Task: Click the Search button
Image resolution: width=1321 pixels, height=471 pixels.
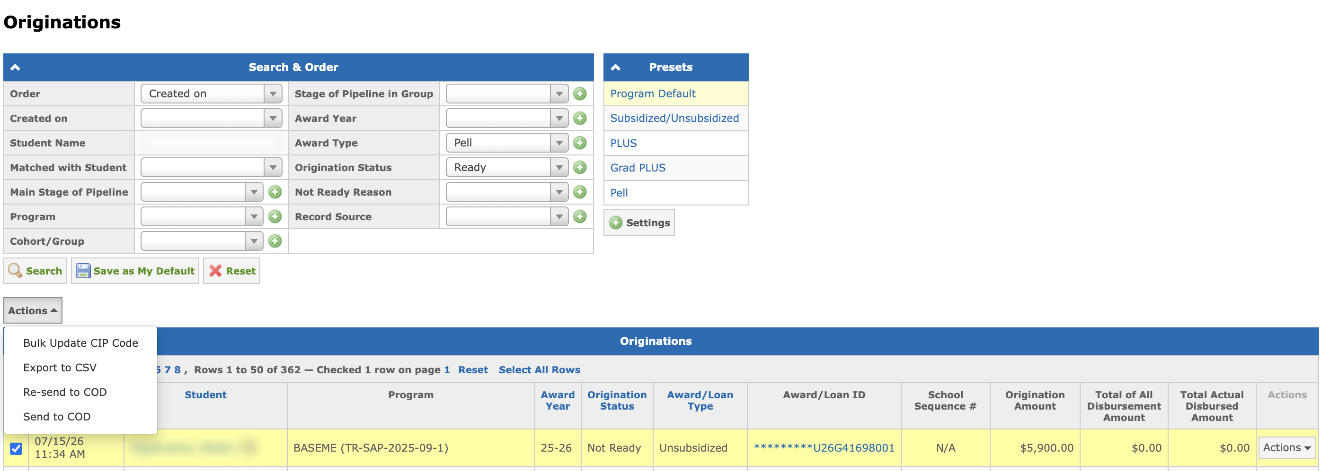Action: point(35,271)
